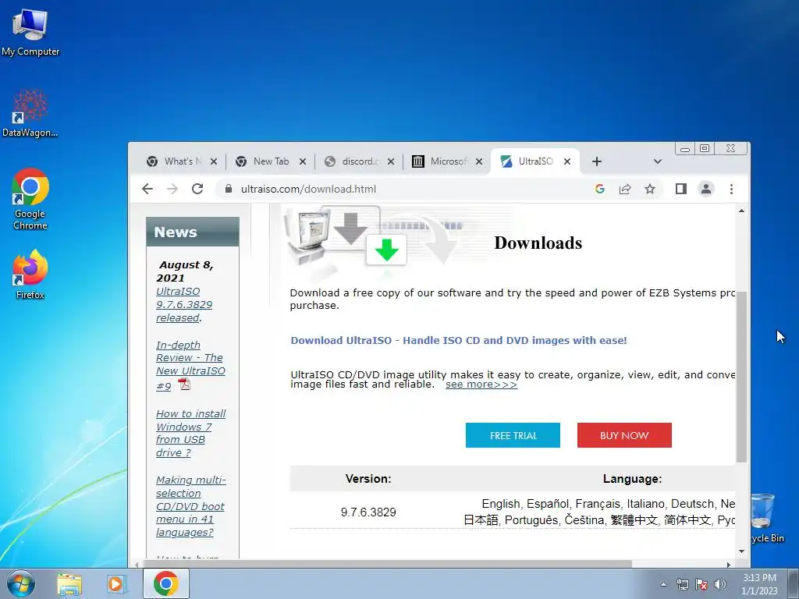Select the Firefox desktop shortcut

30,274
